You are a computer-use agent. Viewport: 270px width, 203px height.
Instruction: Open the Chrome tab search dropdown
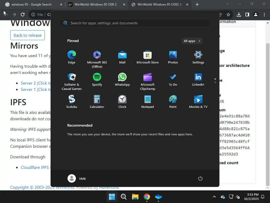coord(228,4)
